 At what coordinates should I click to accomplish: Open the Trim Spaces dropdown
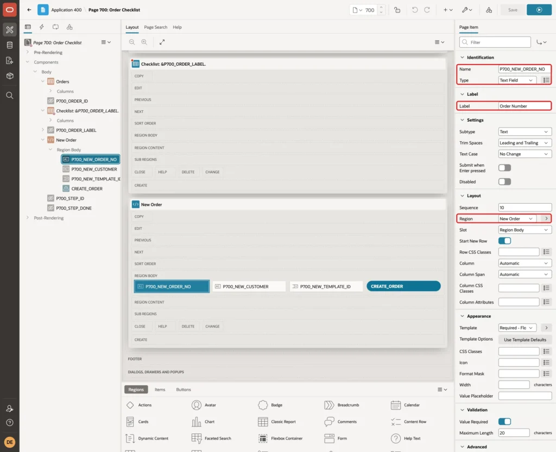525,143
